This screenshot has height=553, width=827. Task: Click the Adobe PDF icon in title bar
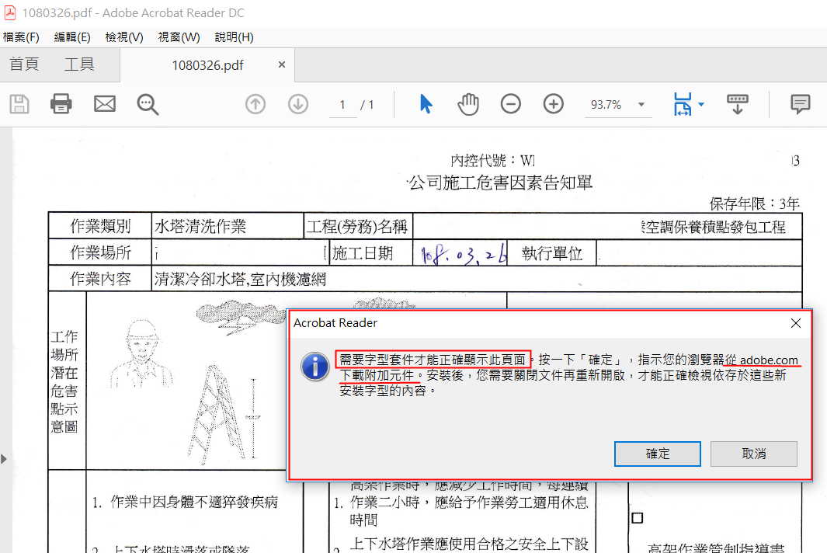click(9, 12)
